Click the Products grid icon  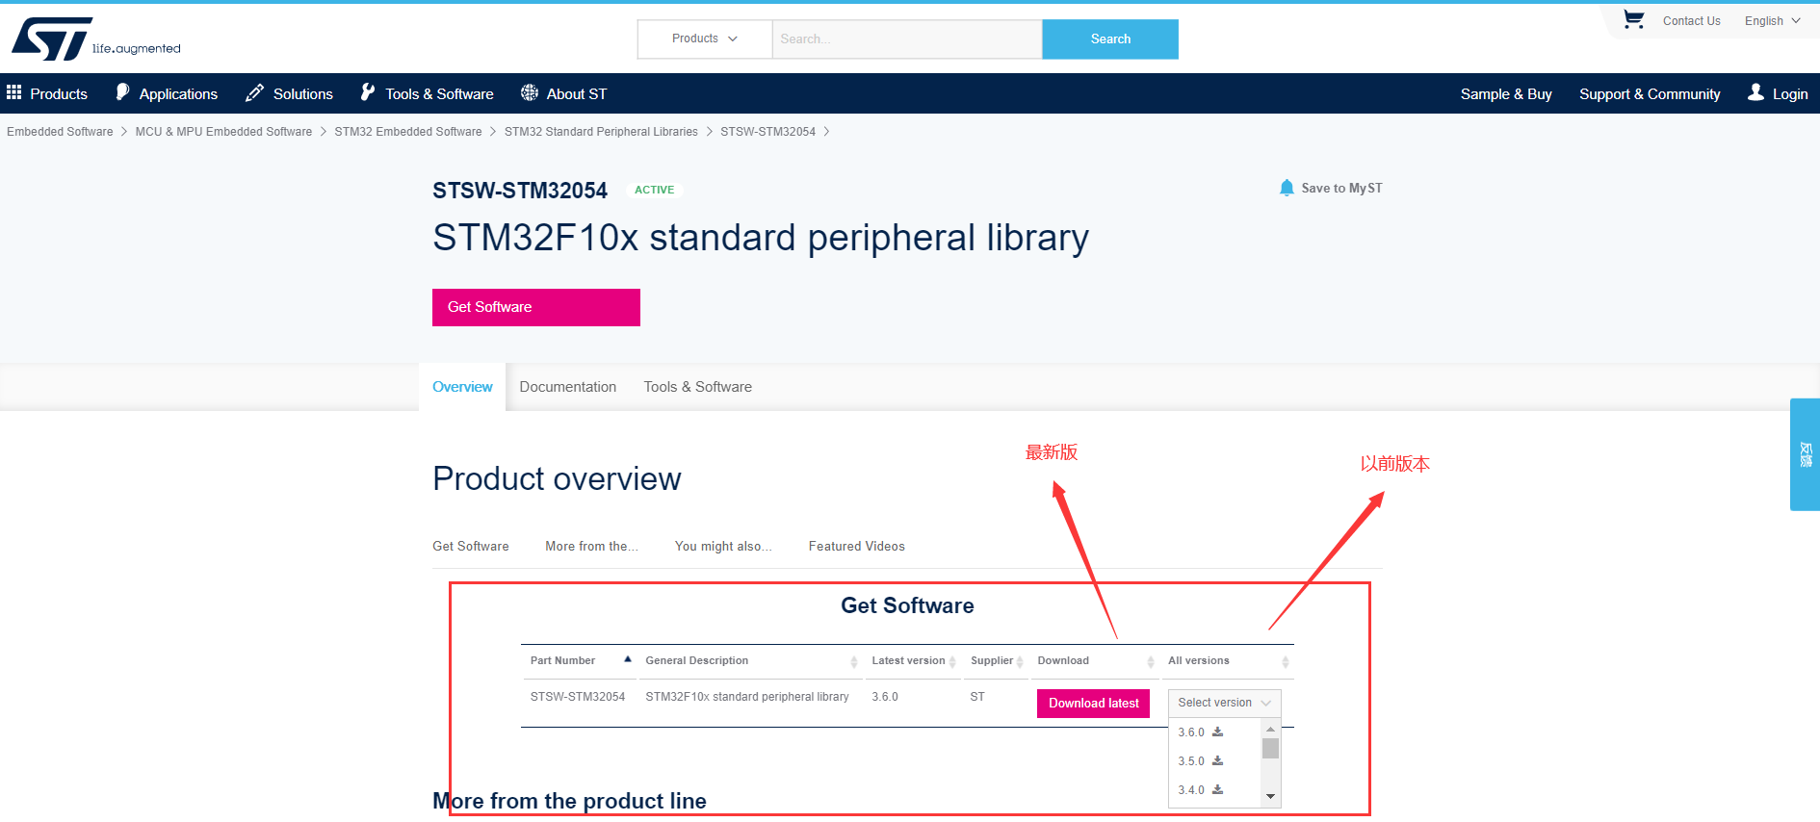(x=14, y=92)
